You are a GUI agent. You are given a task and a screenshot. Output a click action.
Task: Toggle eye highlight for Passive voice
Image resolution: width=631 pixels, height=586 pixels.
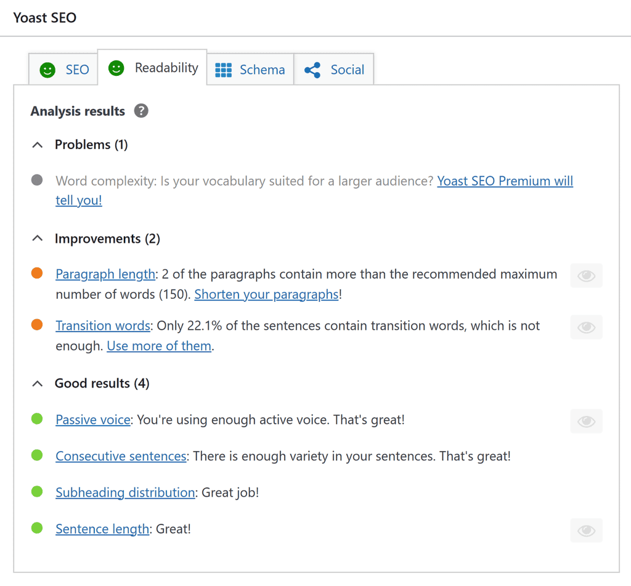[x=586, y=421]
